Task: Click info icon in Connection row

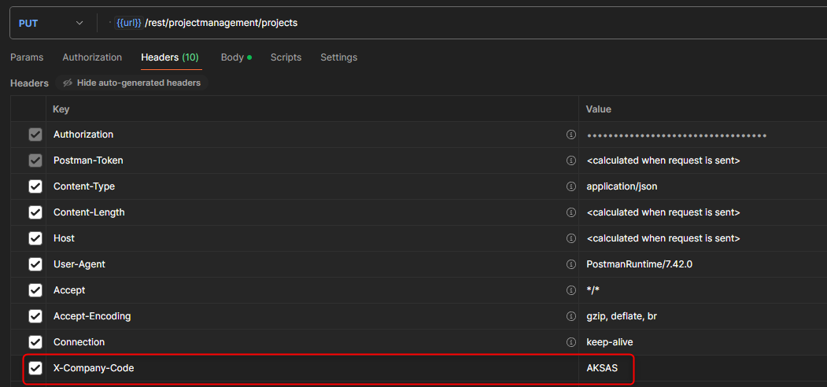Action: (571, 342)
